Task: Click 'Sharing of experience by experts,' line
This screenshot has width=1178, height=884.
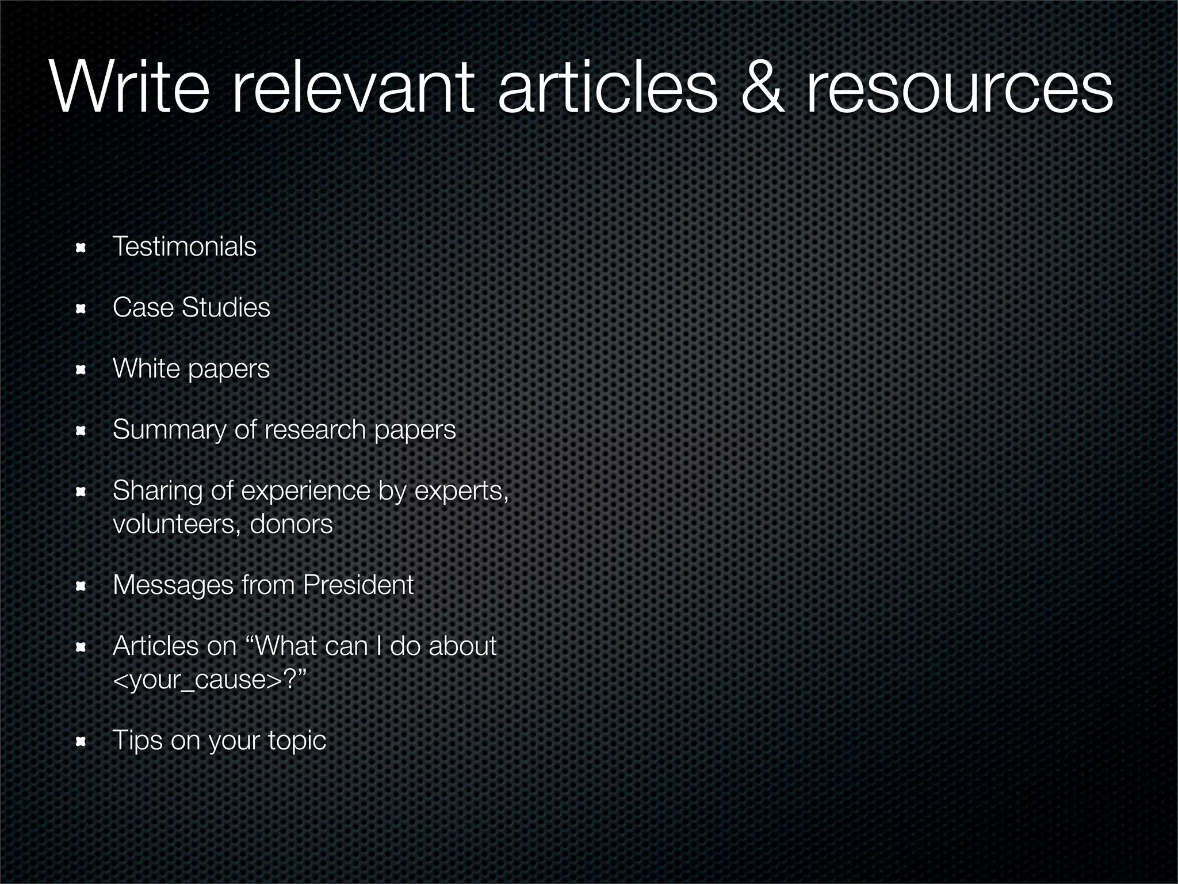Action: (x=311, y=490)
